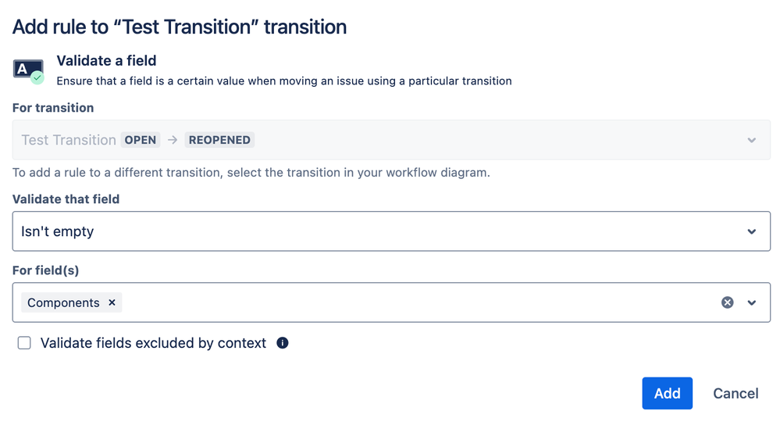Click the Validate fields excluded by context label
780x422 pixels.
(153, 343)
